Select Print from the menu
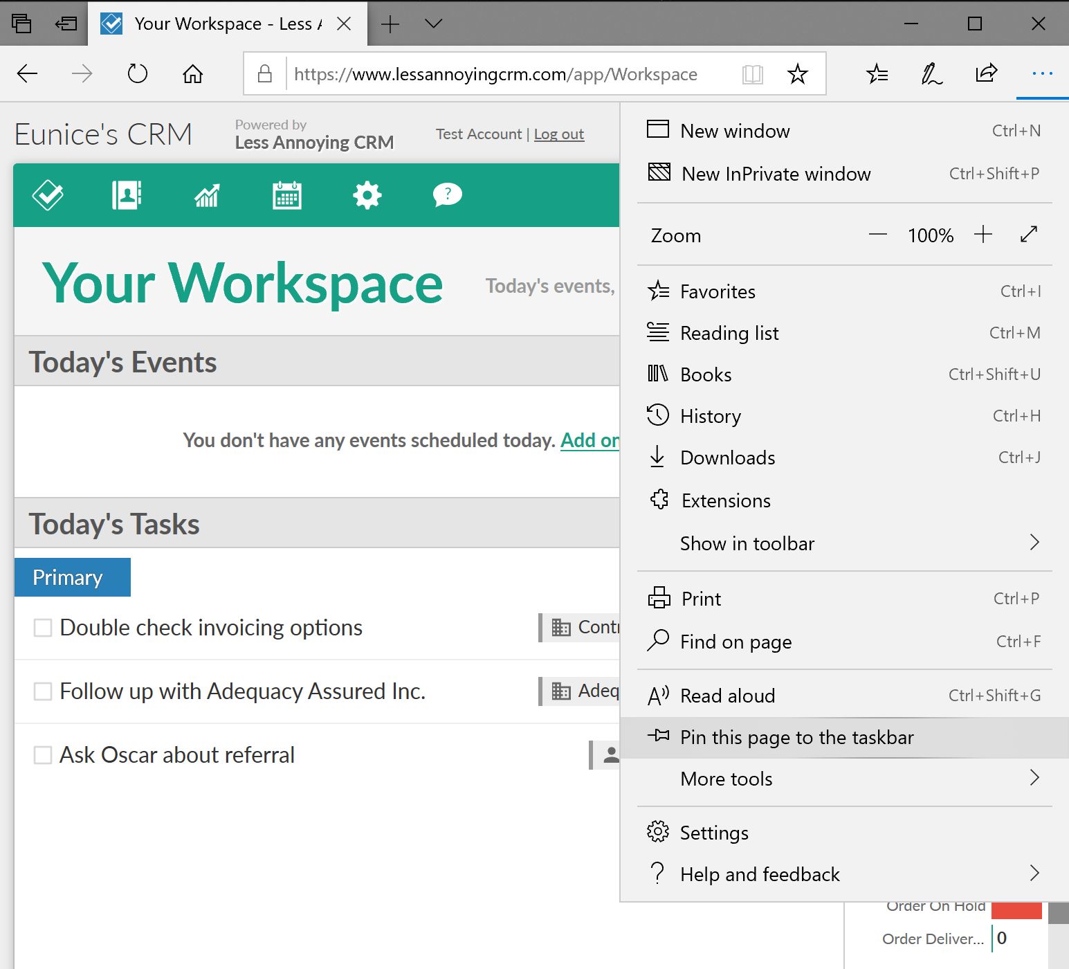The image size is (1069, 969). [844, 599]
